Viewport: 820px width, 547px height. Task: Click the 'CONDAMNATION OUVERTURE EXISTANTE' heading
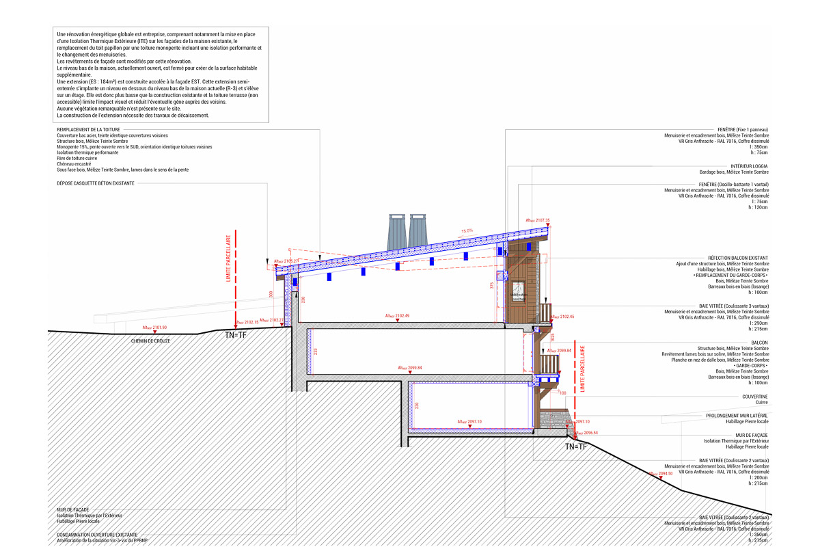pos(97,535)
